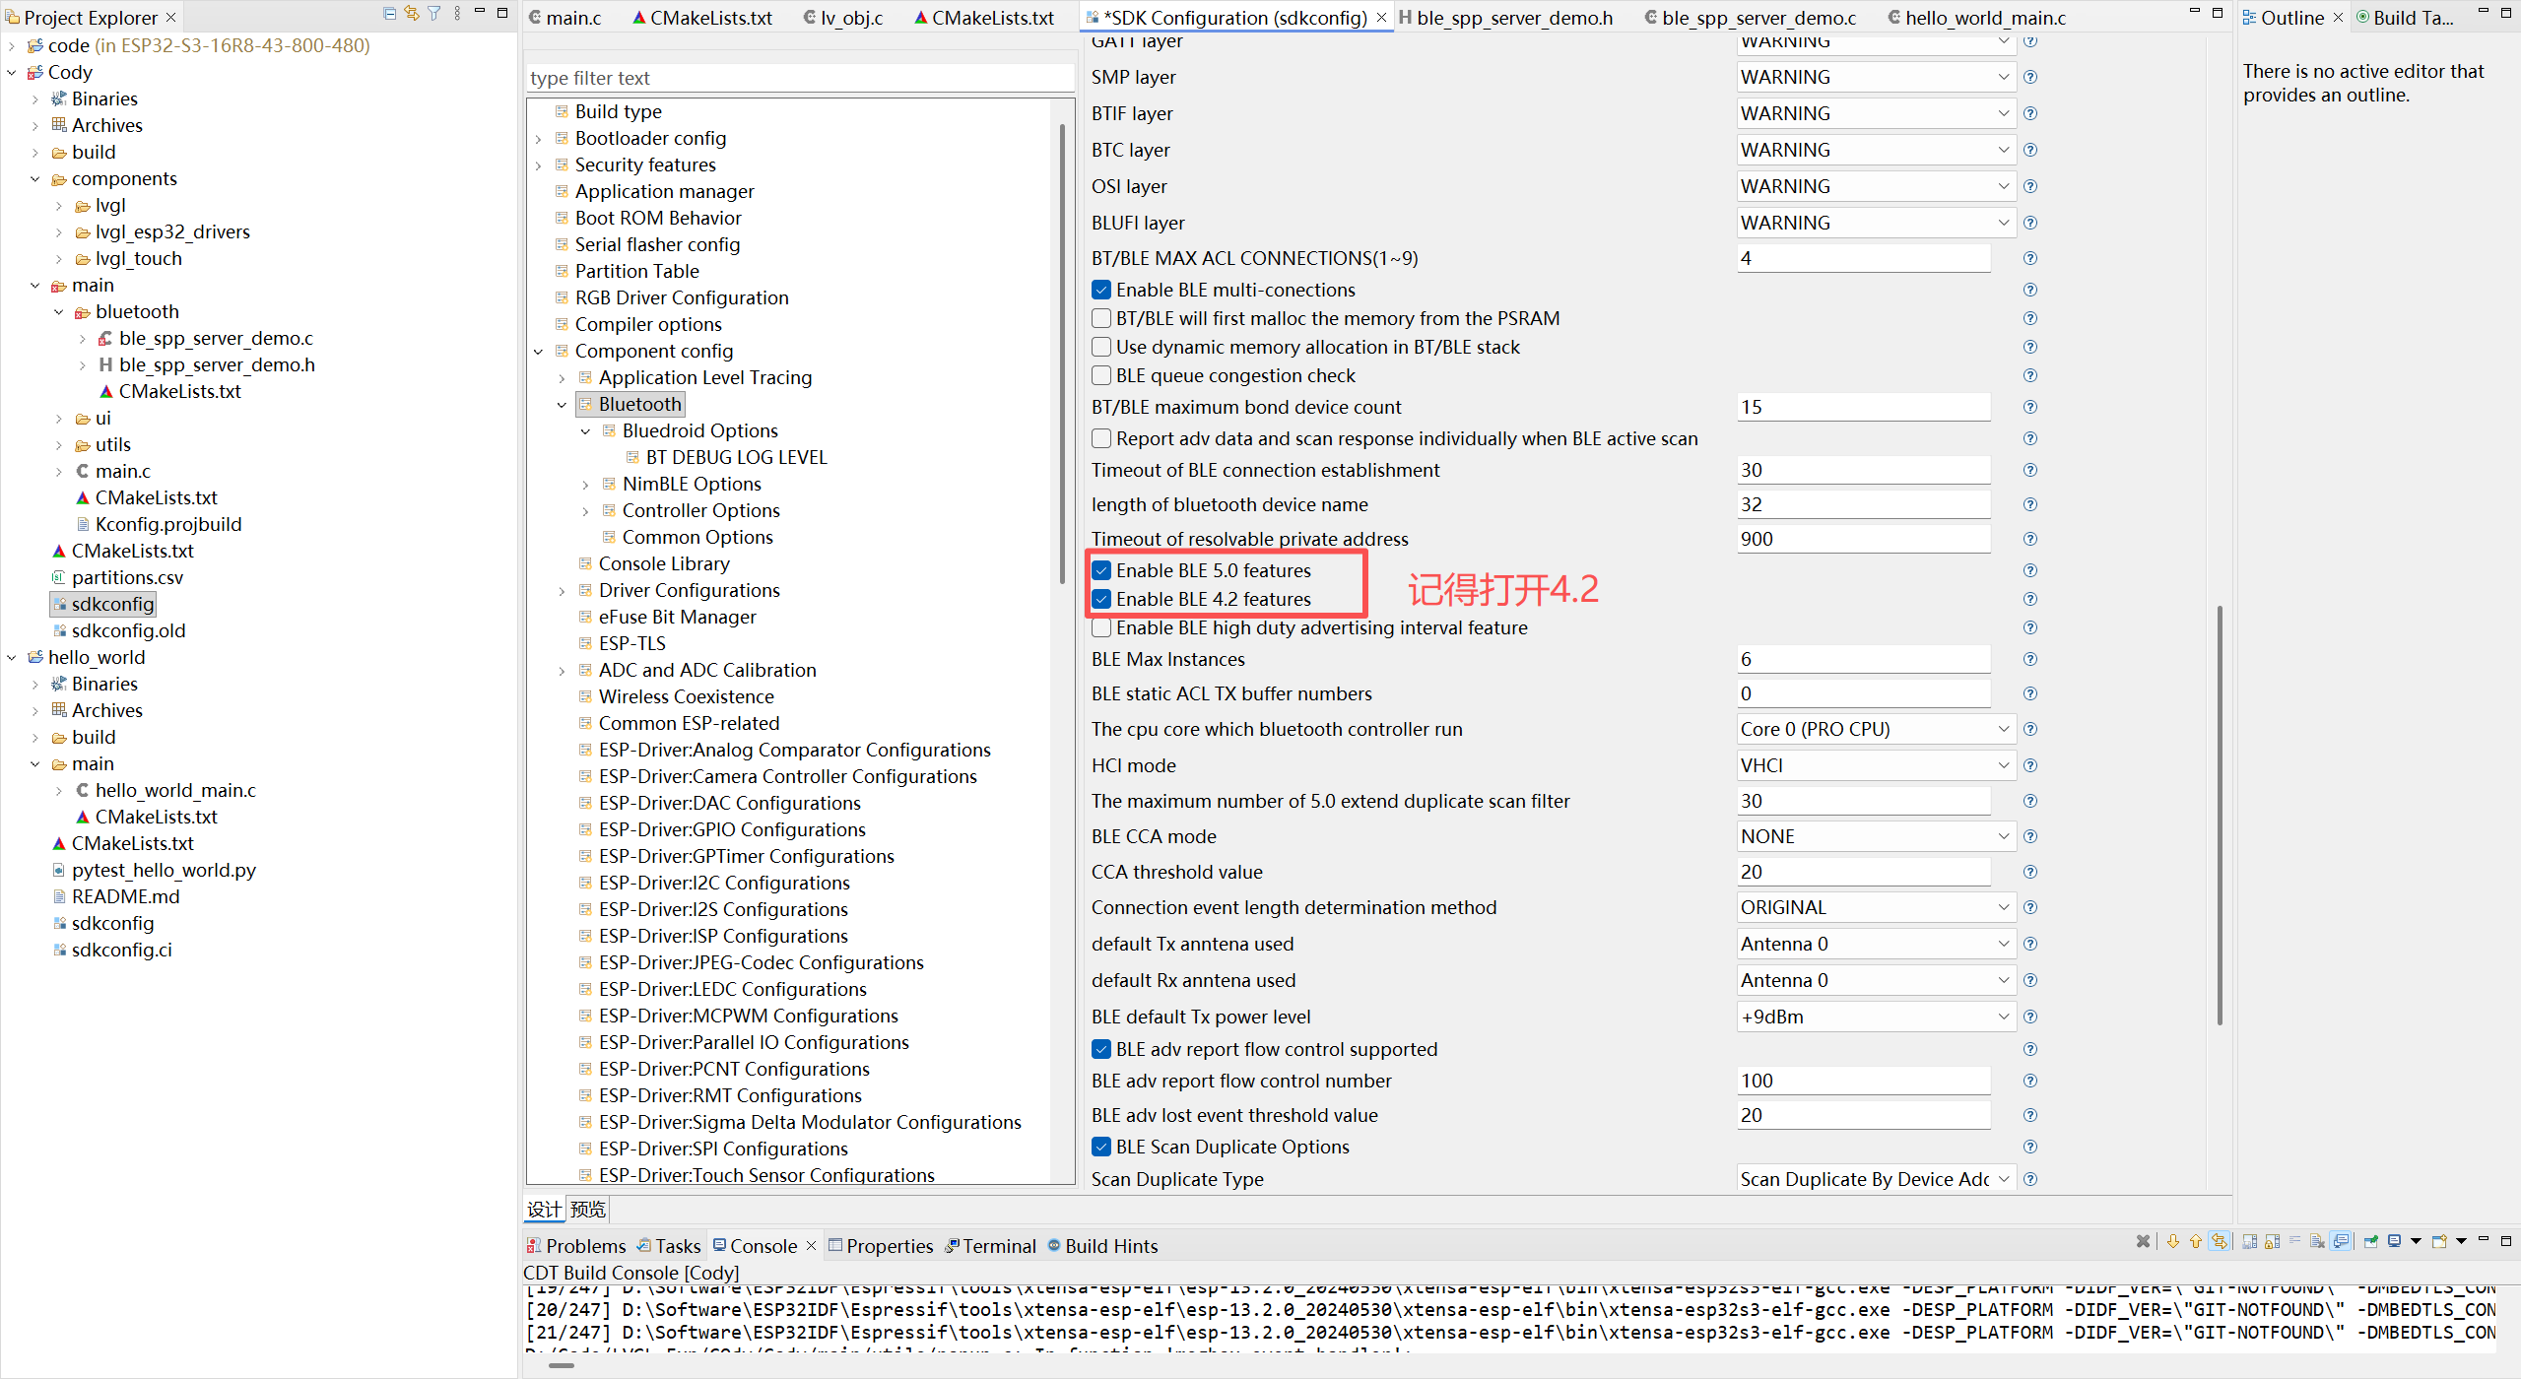Click help icon beside HCI mode
Image resolution: width=2521 pixels, height=1379 pixels.
pyautogui.click(x=2030, y=765)
